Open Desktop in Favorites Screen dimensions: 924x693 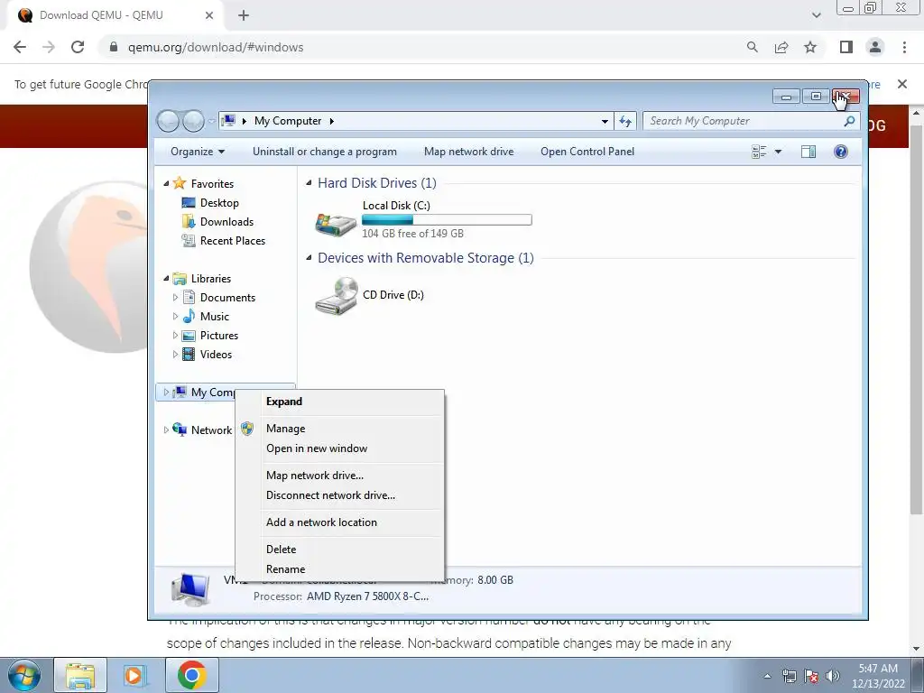click(x=219, y=203)
